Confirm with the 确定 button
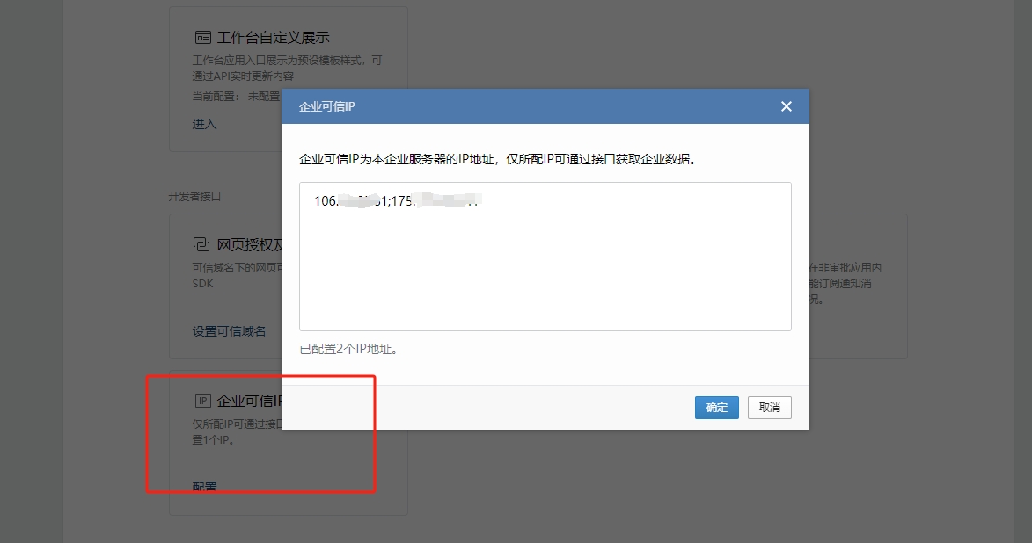This screenshot has width=1032, height=543. [716, 408]
